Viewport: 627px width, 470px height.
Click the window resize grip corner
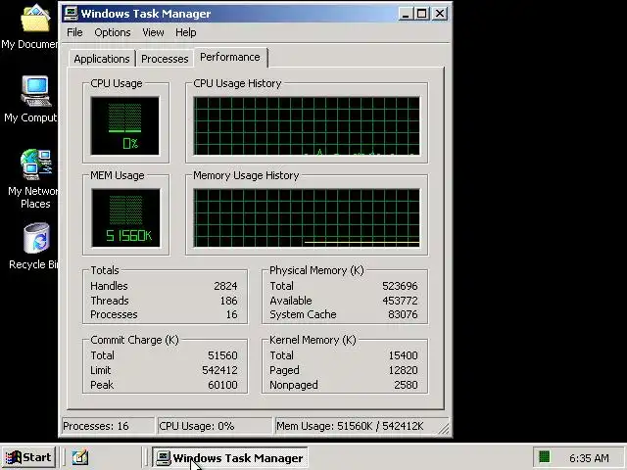click(x=444, y=429)
